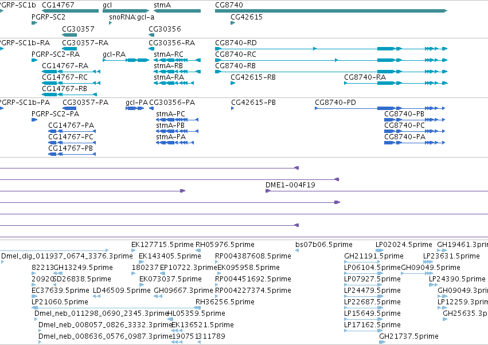Select the stmA-RB transcript
The height and width of the screenshot is (345, 488).
tap(177, 72)
